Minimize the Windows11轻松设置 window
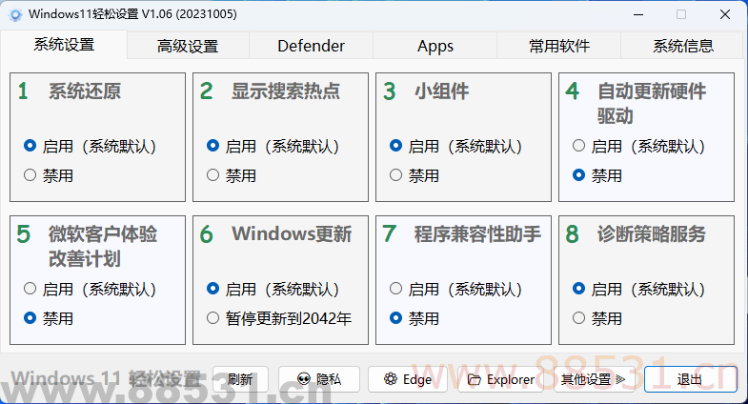 point(638,15)
